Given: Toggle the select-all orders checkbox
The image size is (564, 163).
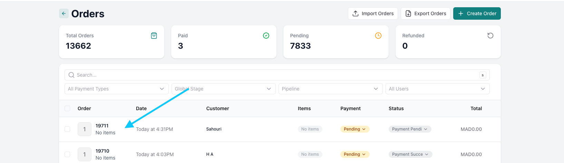Looking at the screenshot, I should 67,108.
